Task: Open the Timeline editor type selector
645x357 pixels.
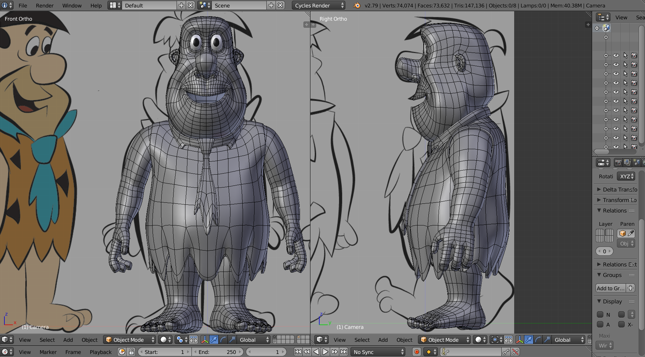Action: [x=7, y=352]
